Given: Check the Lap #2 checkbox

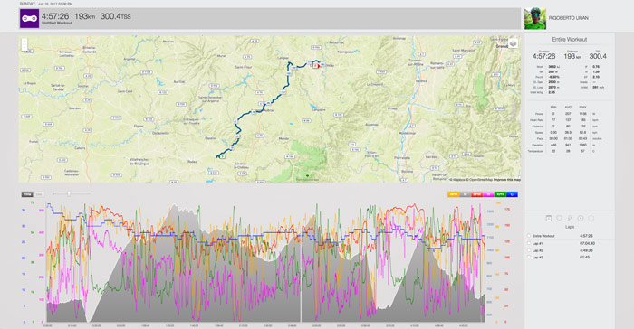Looking at the screenshot, I should click(528, 250).
